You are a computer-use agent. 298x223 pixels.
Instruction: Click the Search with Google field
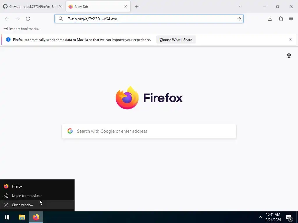point(149,131)
